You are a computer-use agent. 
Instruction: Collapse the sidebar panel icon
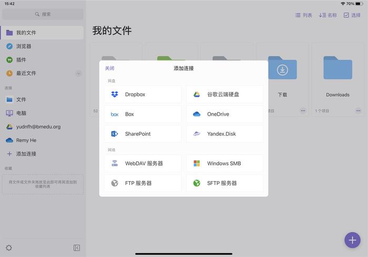[77, 248]
